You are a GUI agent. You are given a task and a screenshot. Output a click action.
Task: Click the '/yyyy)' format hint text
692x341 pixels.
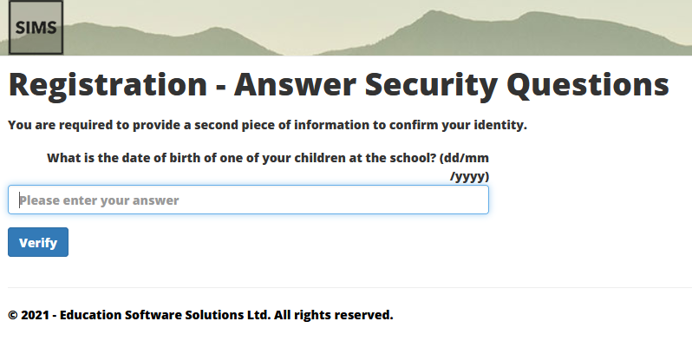coord(470,177)
